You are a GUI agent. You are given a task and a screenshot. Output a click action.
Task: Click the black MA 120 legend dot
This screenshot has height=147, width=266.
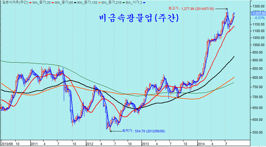coord(75,2)
